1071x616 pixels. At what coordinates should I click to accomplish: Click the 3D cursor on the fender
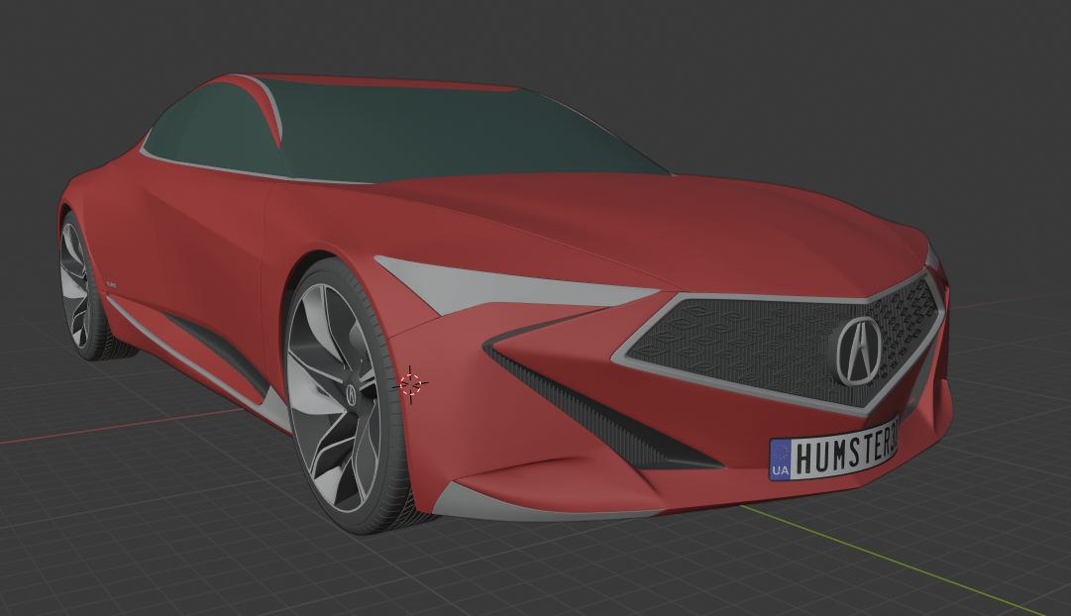click(410, 381)
